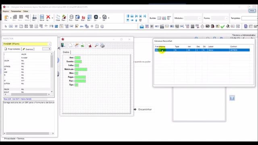
Task: Open the FrmDBF (TForm) inspector dropdown
Action: coord(49,44)
